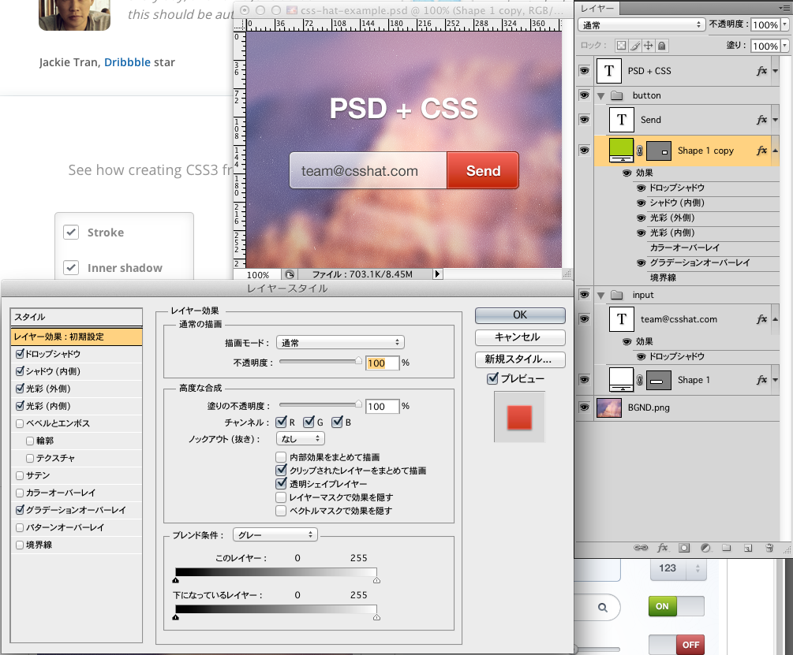Click the green fill thumbnail of Shape 1 copy

tap(622, 151)
